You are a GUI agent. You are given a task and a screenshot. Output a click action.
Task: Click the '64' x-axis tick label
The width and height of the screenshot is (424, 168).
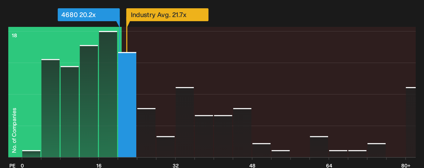(329, 166)
